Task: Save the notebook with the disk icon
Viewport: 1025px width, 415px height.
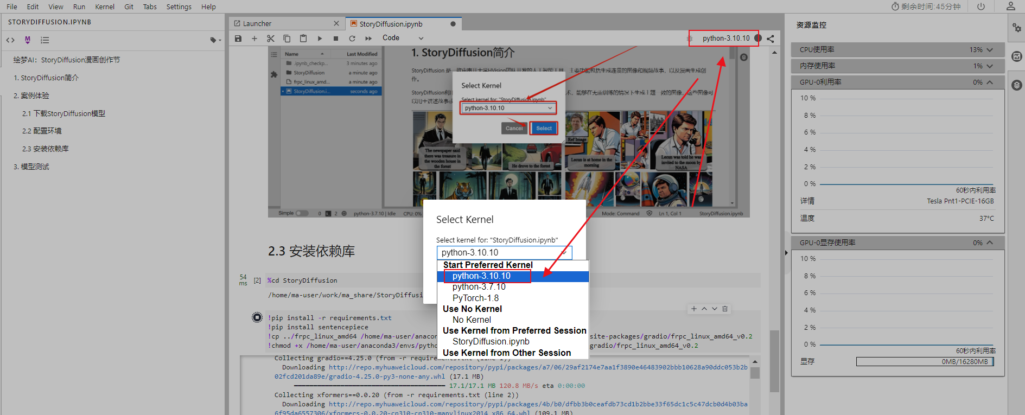Action: coord(238,39)
